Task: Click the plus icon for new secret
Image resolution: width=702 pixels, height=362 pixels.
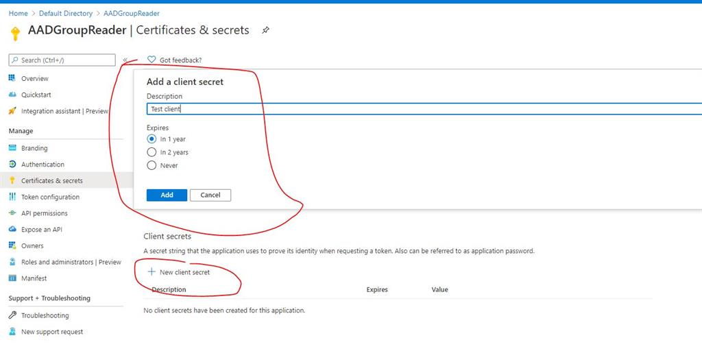Action: (x=152, y=272)
